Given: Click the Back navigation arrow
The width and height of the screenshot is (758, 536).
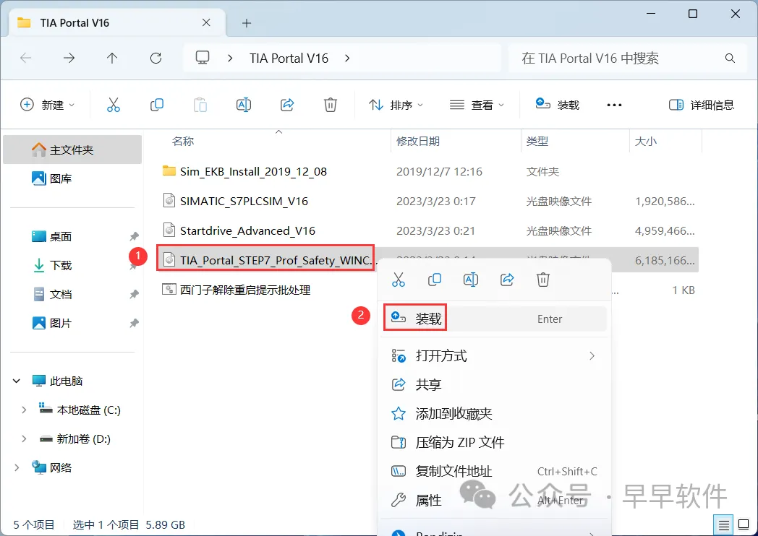Looking at the screenshot, I should pyautogui.click(x=25, y=59).
